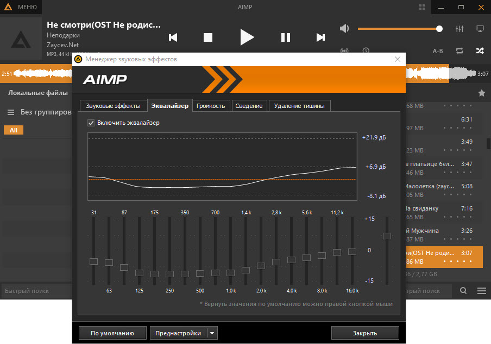This screenshot has height=344, width=491.
Task: Open the grouping hamburger menu
Action: (11, 112)
